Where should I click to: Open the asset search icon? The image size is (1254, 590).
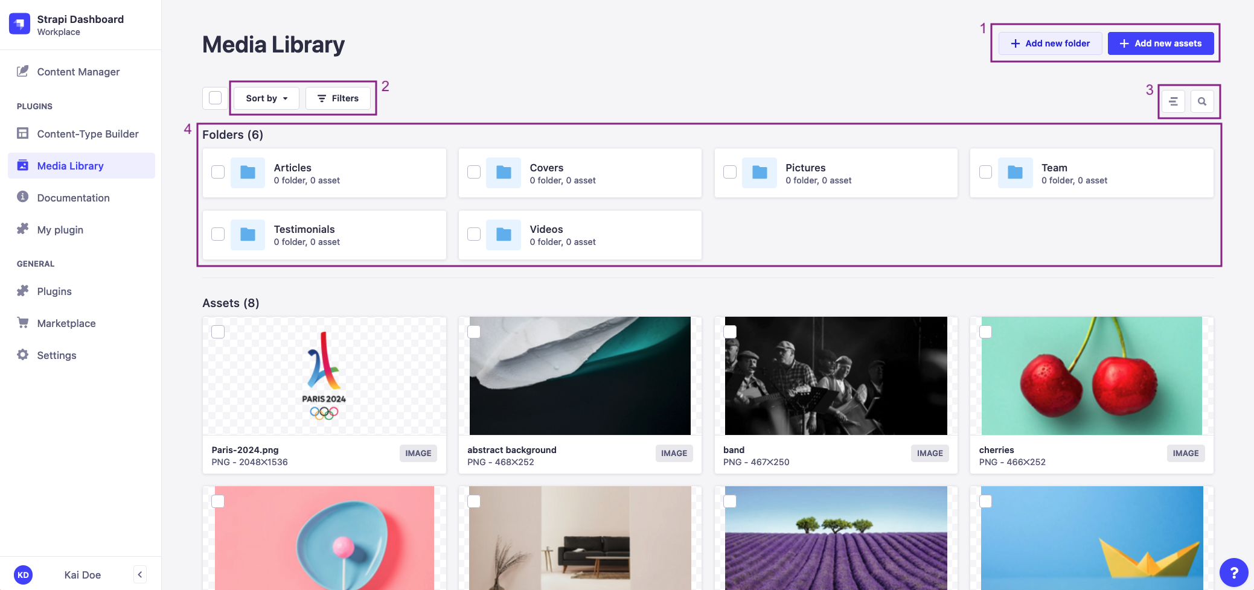[1201, 101]
